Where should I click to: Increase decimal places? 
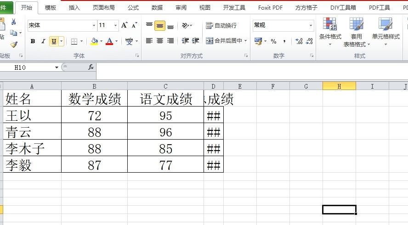299,41
